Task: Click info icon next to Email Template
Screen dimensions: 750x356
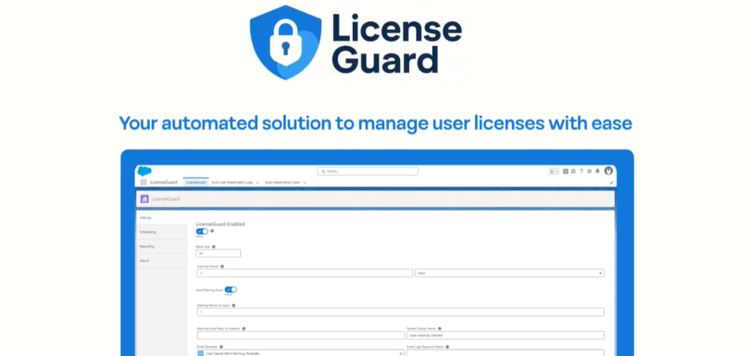Action: coord(221,347)
